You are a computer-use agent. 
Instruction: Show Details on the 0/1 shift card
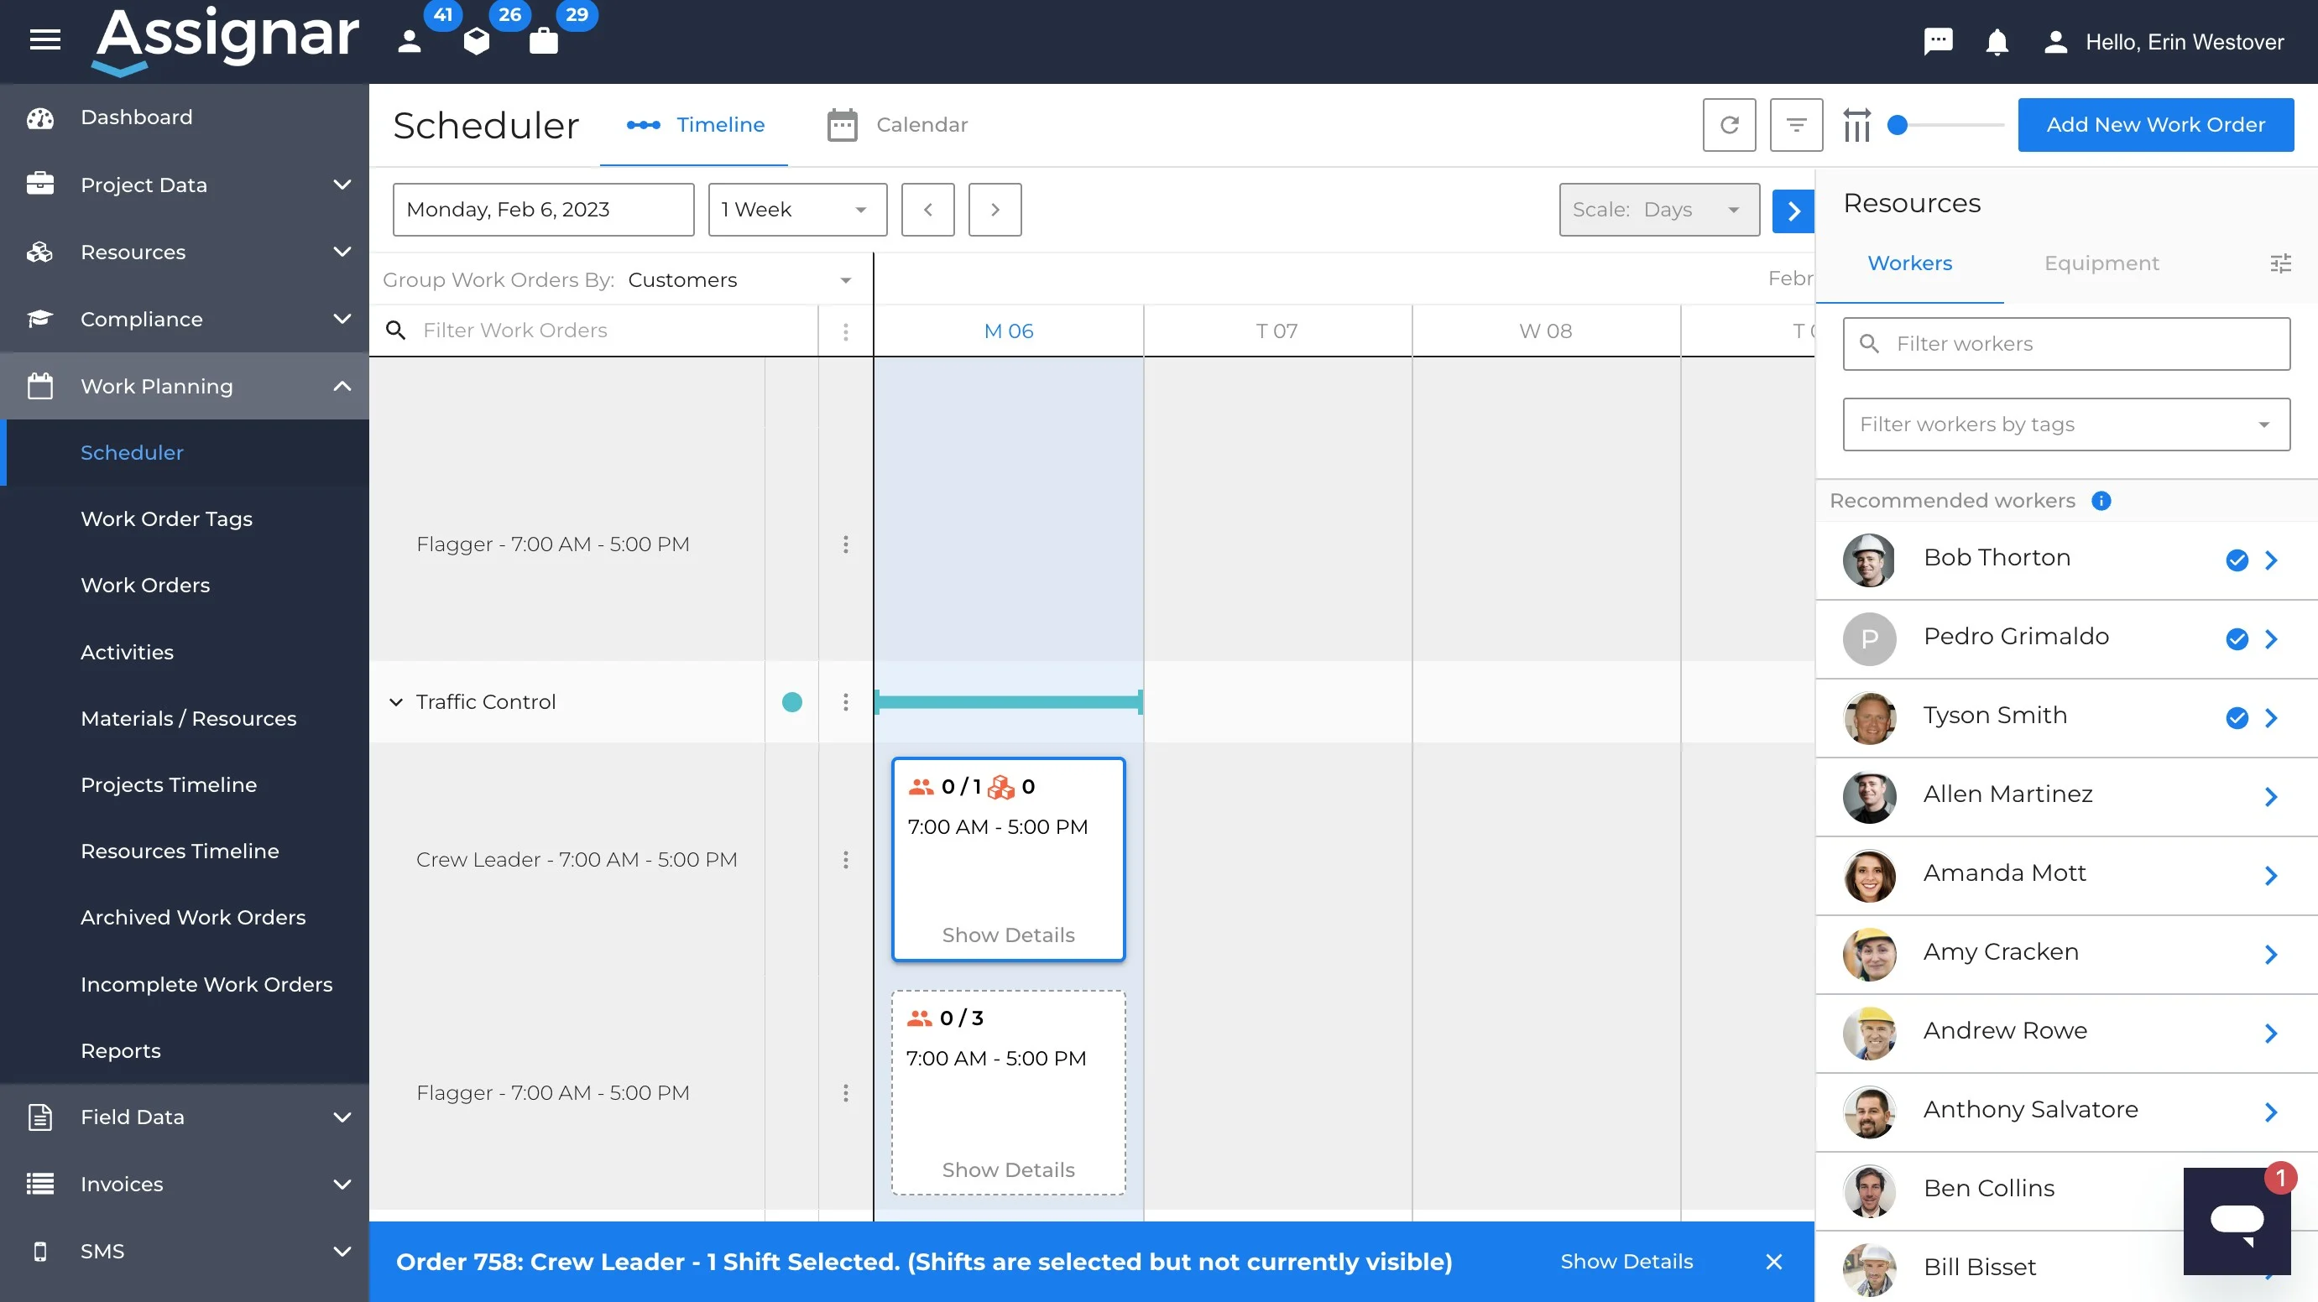coord(1008,935)
